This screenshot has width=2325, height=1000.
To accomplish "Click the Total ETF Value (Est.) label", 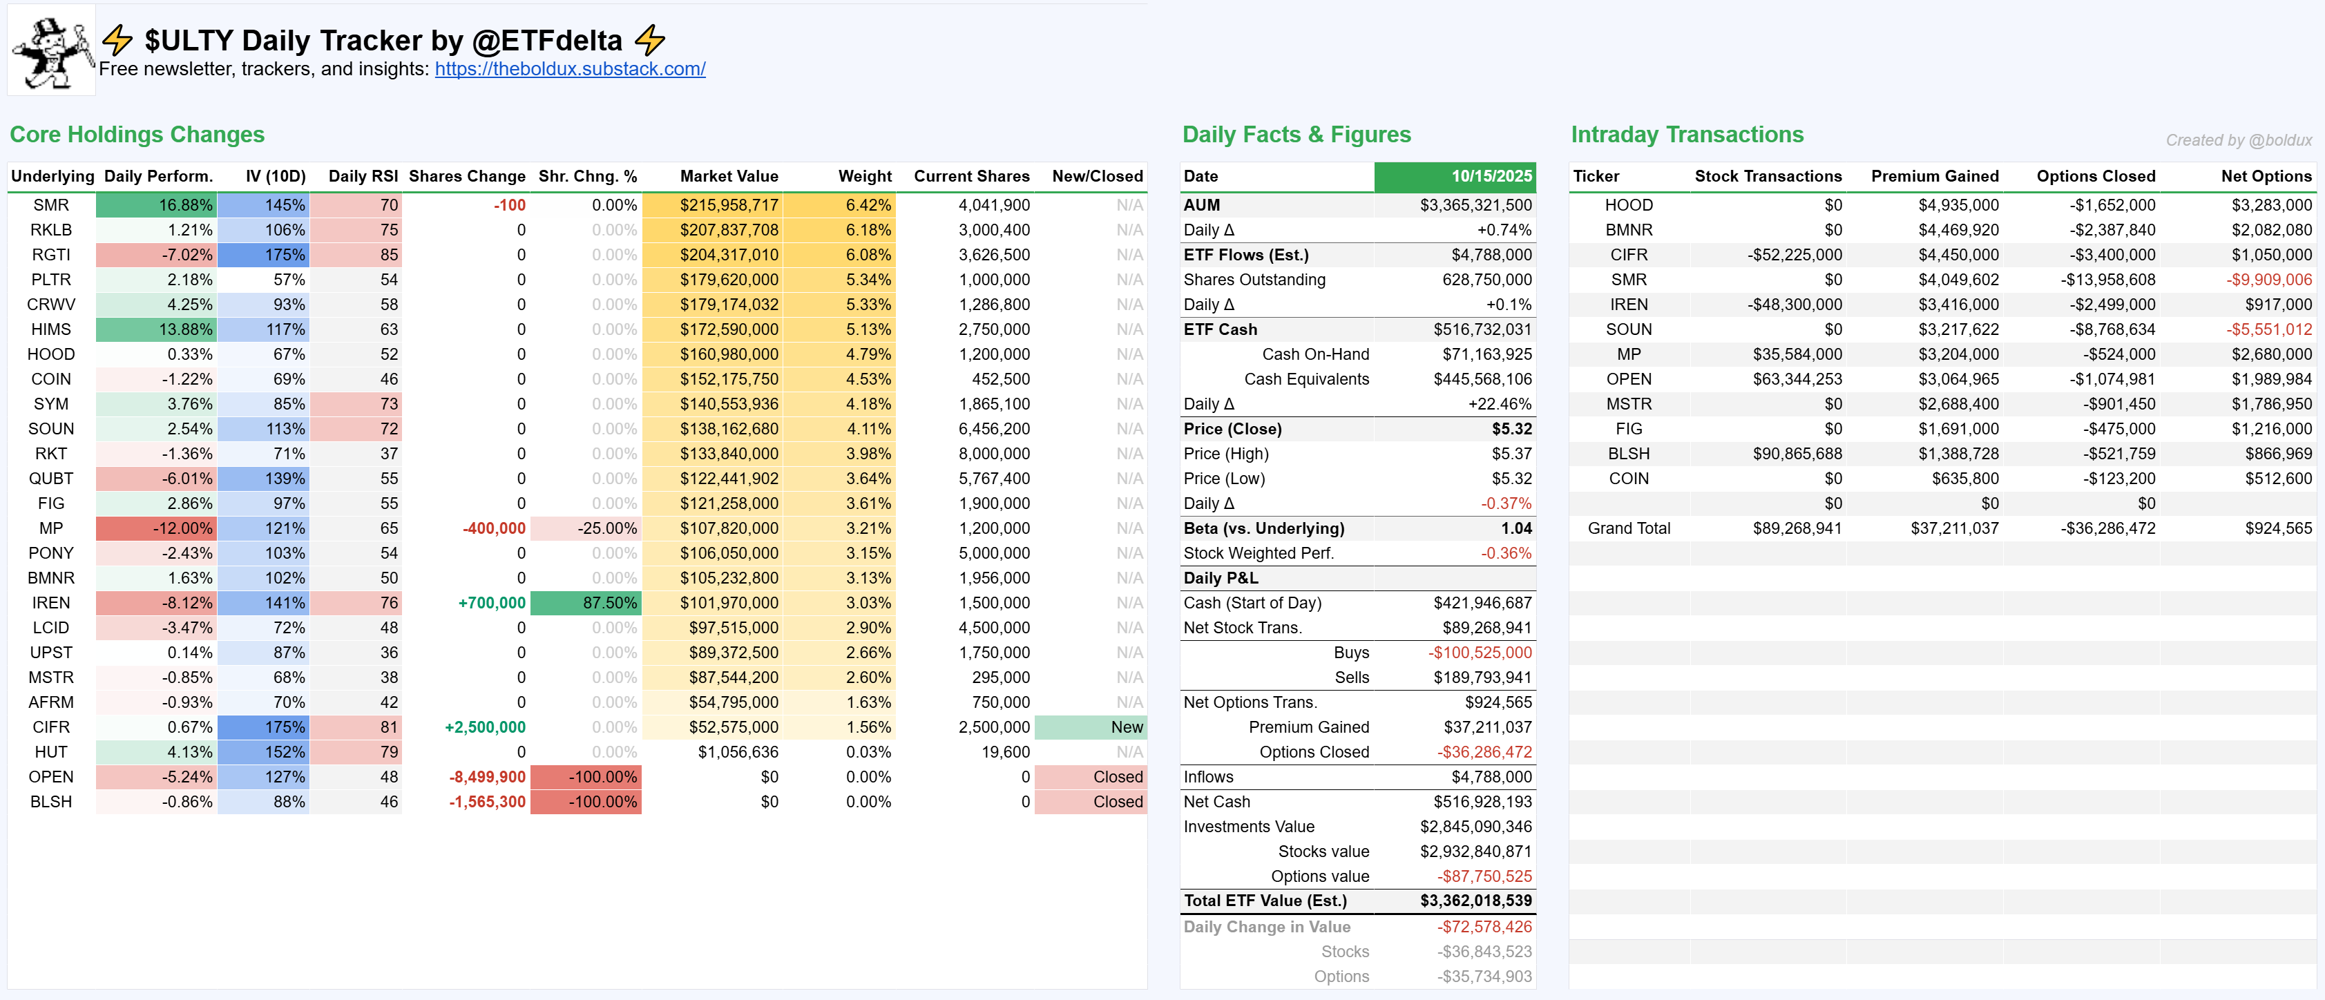I will [x=1265, y=901].
